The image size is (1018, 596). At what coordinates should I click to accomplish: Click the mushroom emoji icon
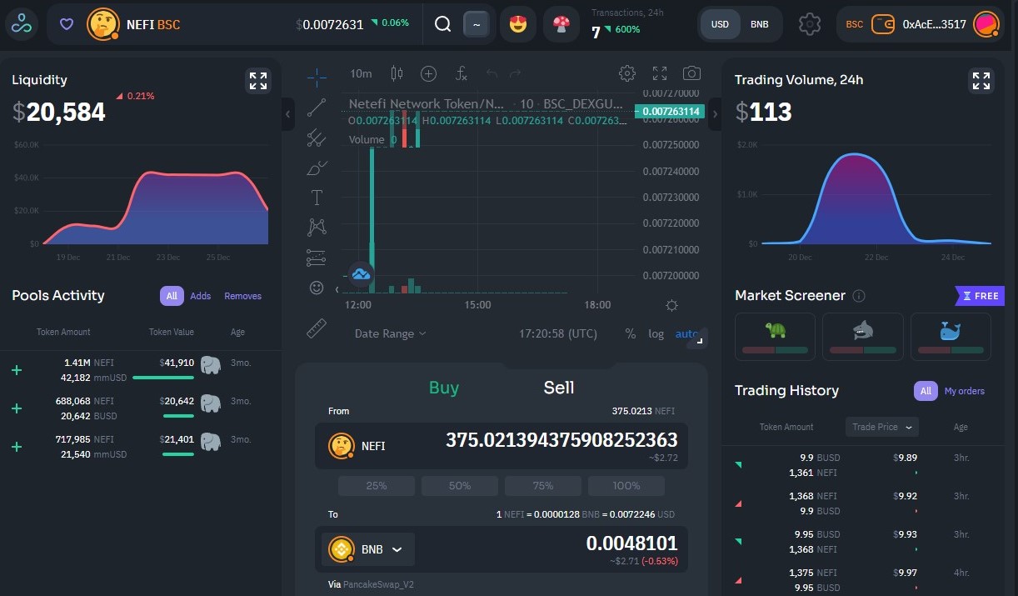561,24
